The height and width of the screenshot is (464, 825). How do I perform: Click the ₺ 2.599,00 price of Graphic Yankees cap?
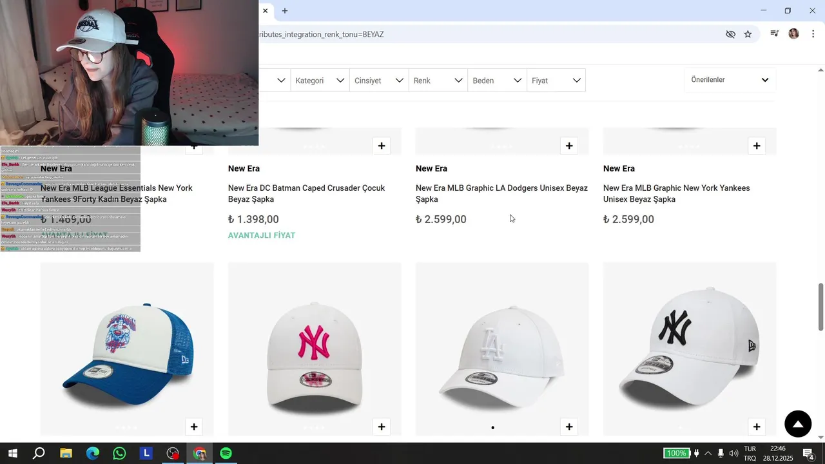628,220
